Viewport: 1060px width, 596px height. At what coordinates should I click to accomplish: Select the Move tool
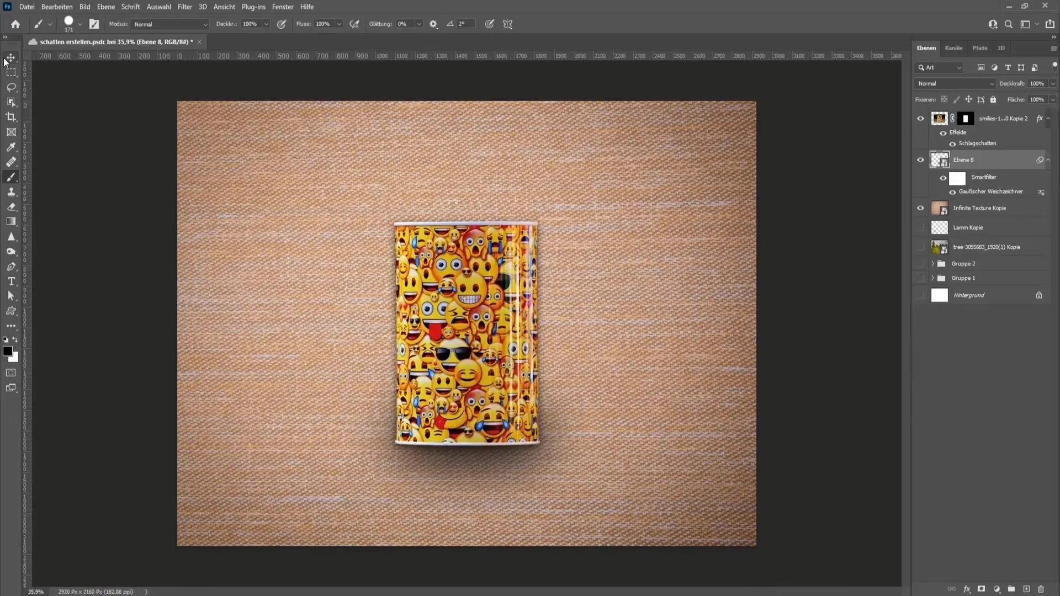(x=11, y=57)
